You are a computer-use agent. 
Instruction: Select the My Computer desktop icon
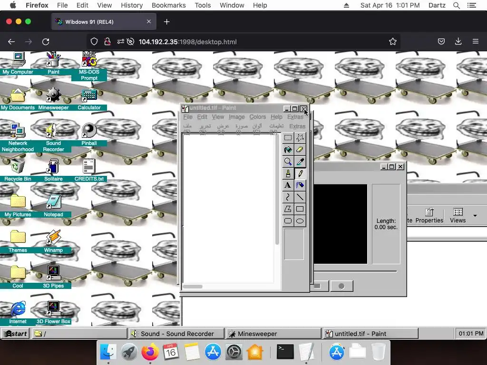pos(18,64)
